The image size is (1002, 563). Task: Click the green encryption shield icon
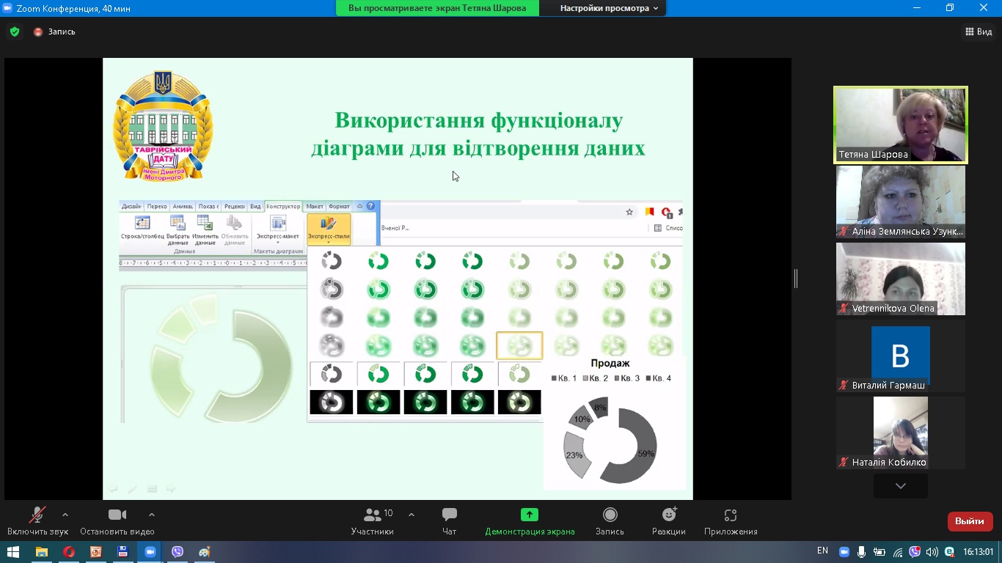tap(15, 32)
